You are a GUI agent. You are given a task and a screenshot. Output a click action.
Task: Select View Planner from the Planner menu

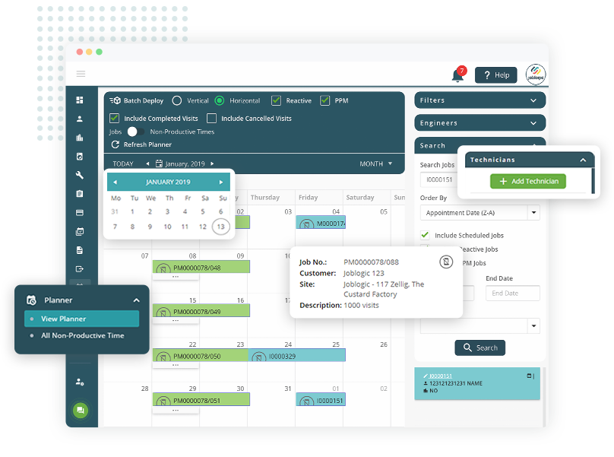pos(81,319)
